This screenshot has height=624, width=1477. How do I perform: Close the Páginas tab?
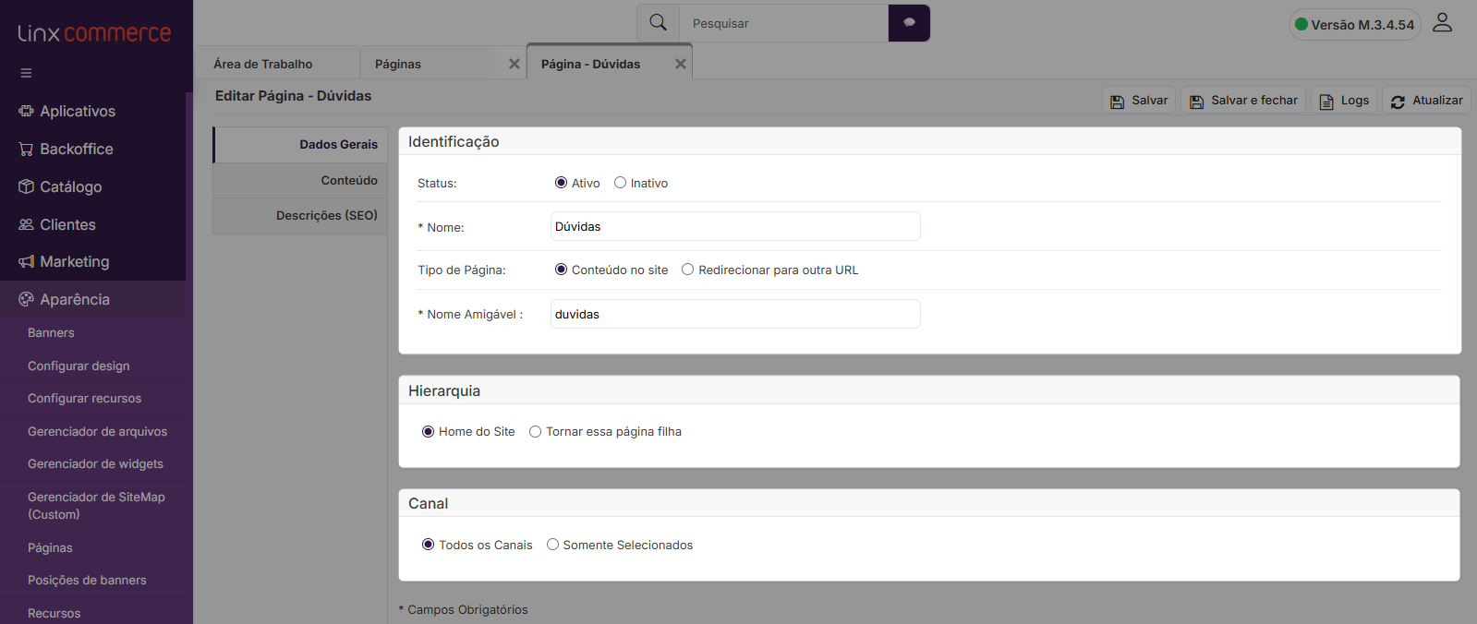[515, 64]
